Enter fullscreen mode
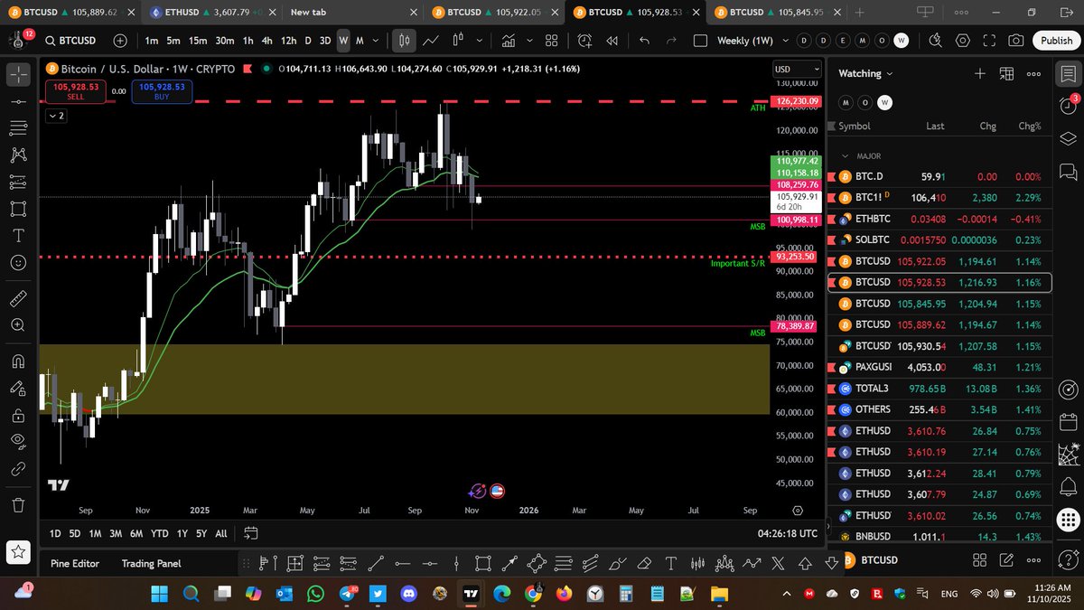The width and height of the screenshot is (1084, 610). (990, 41)
